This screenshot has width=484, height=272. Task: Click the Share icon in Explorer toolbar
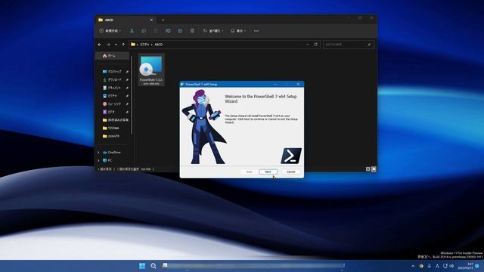pos(180,31)
